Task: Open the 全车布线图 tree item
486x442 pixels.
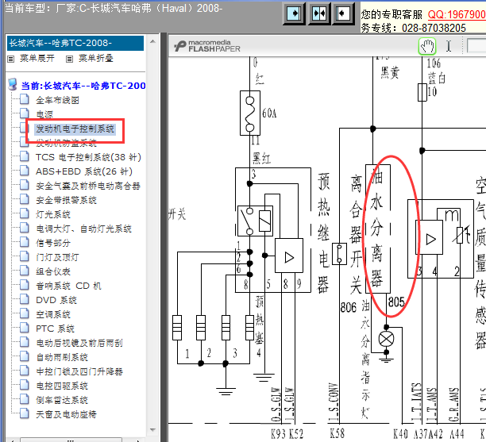Action: click(57, 100)
